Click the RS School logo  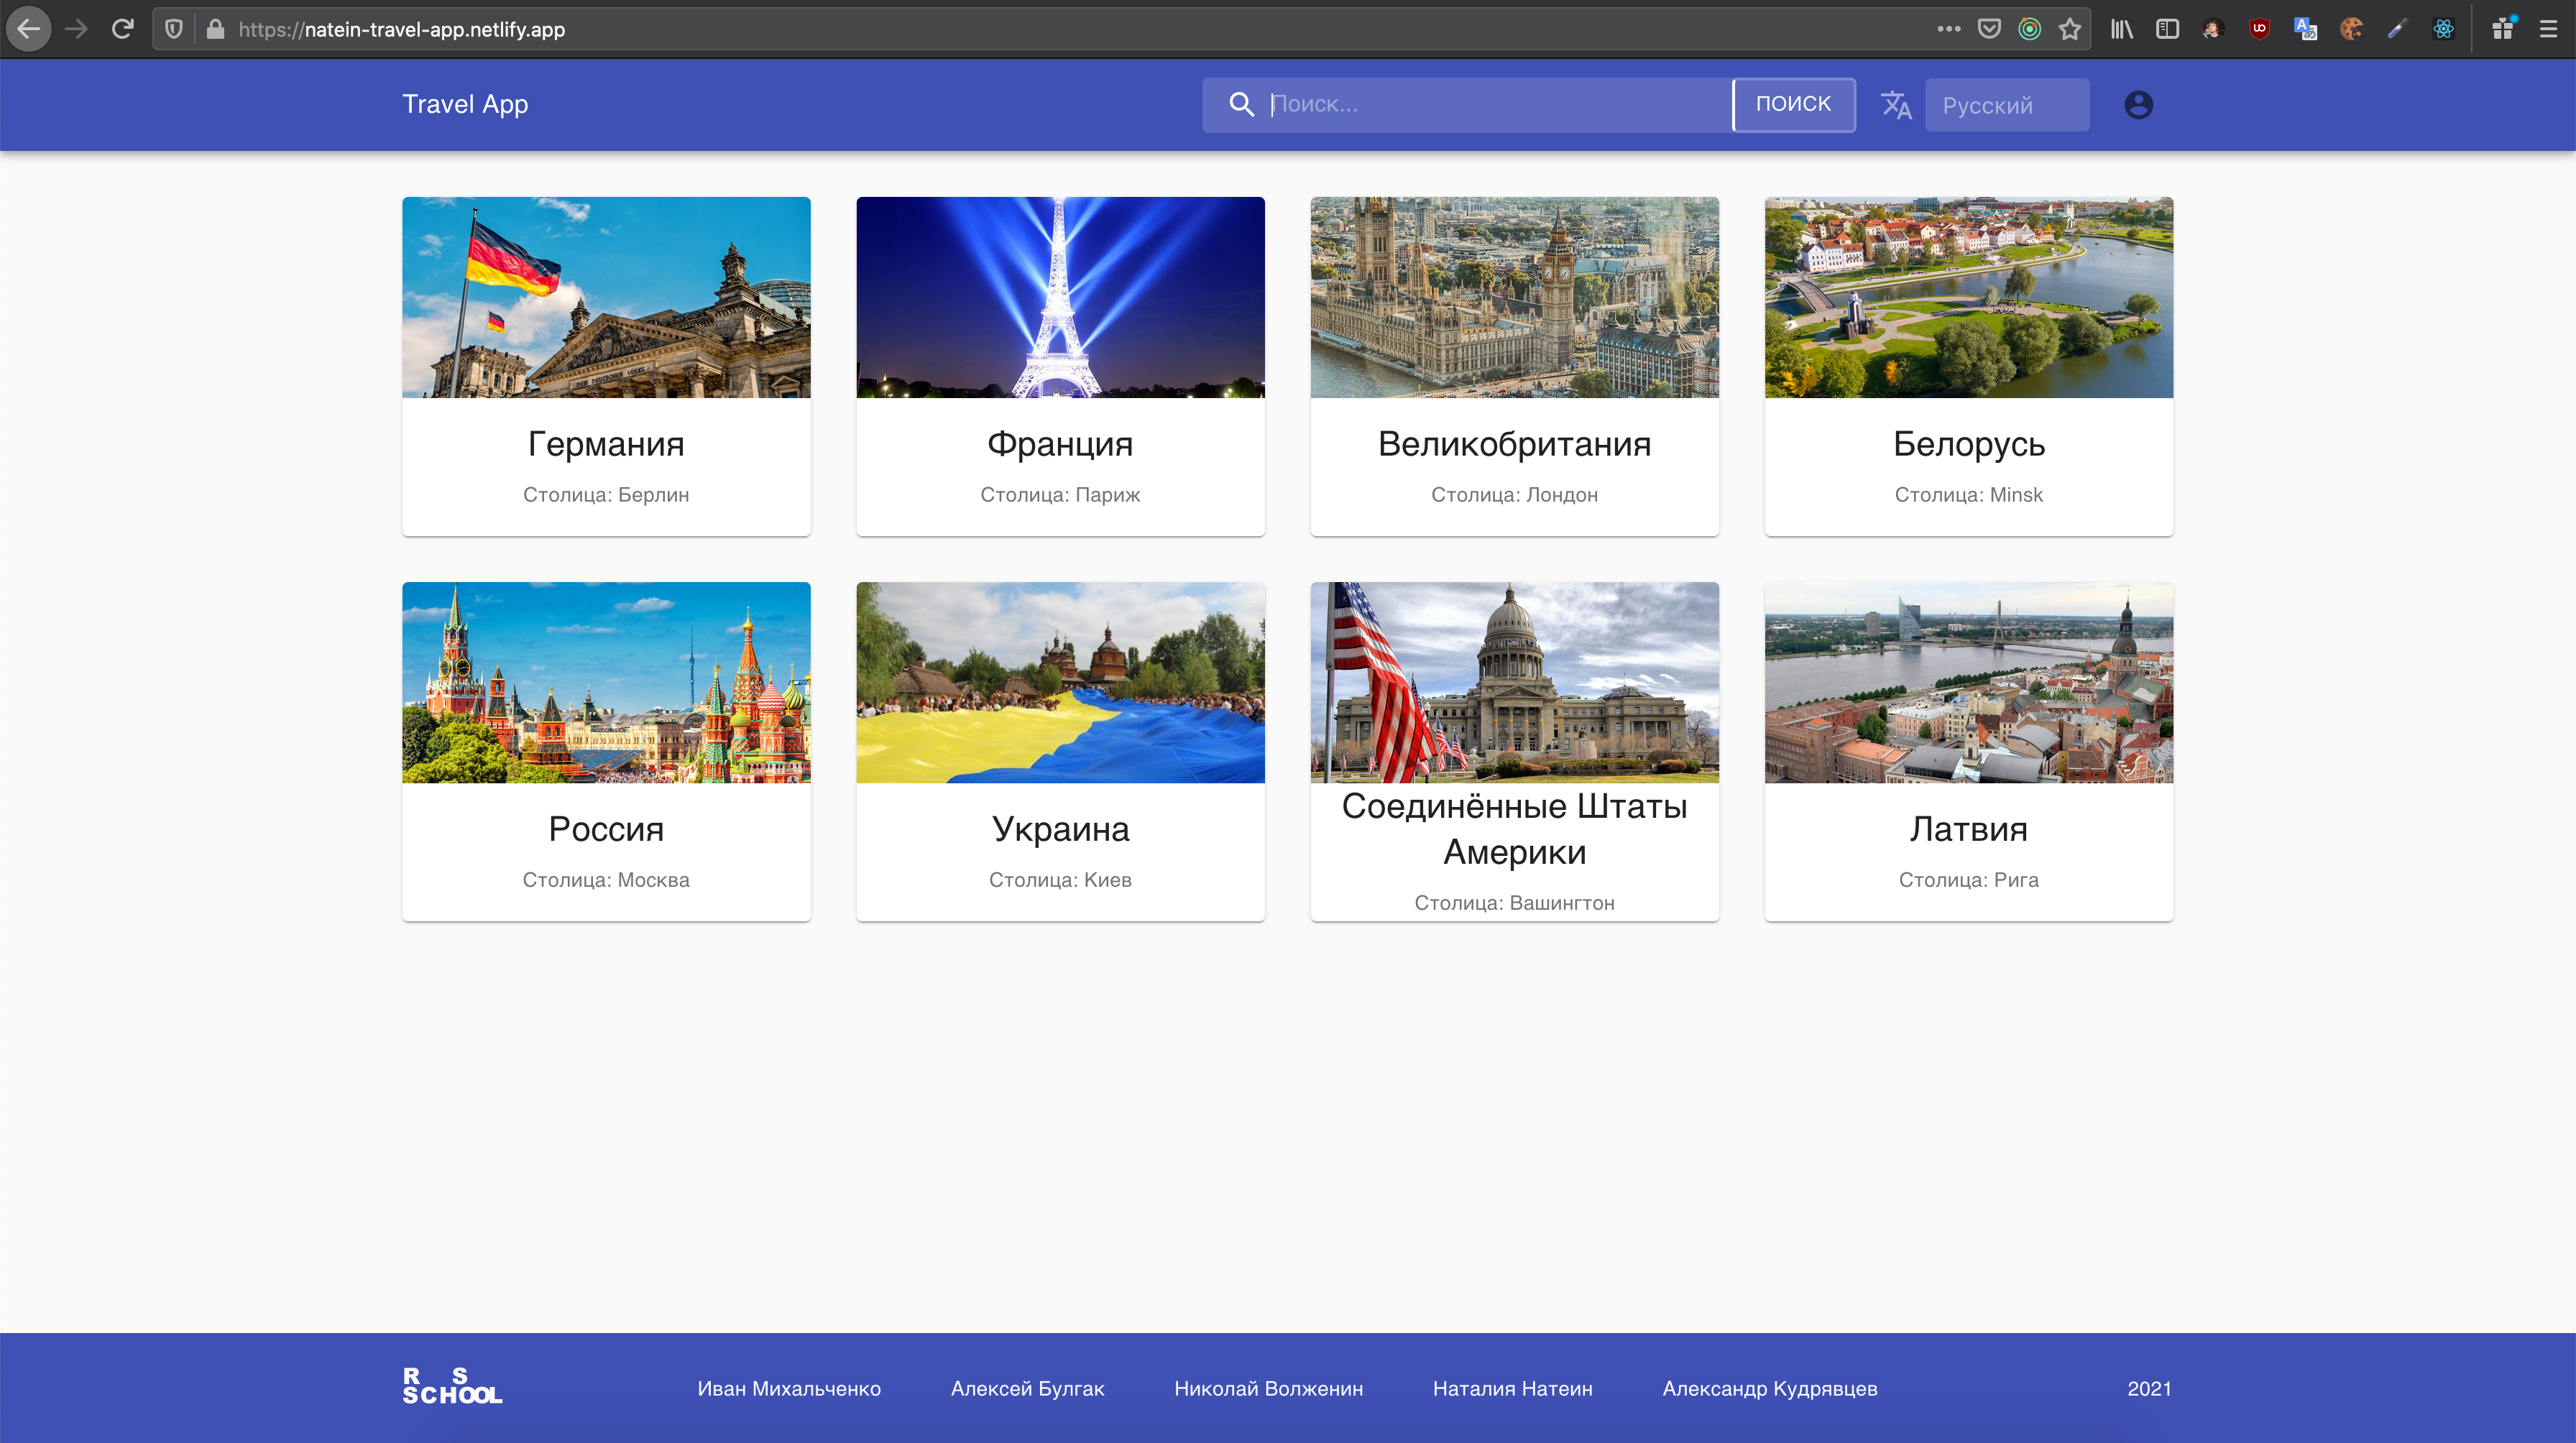pos(452,1387)
